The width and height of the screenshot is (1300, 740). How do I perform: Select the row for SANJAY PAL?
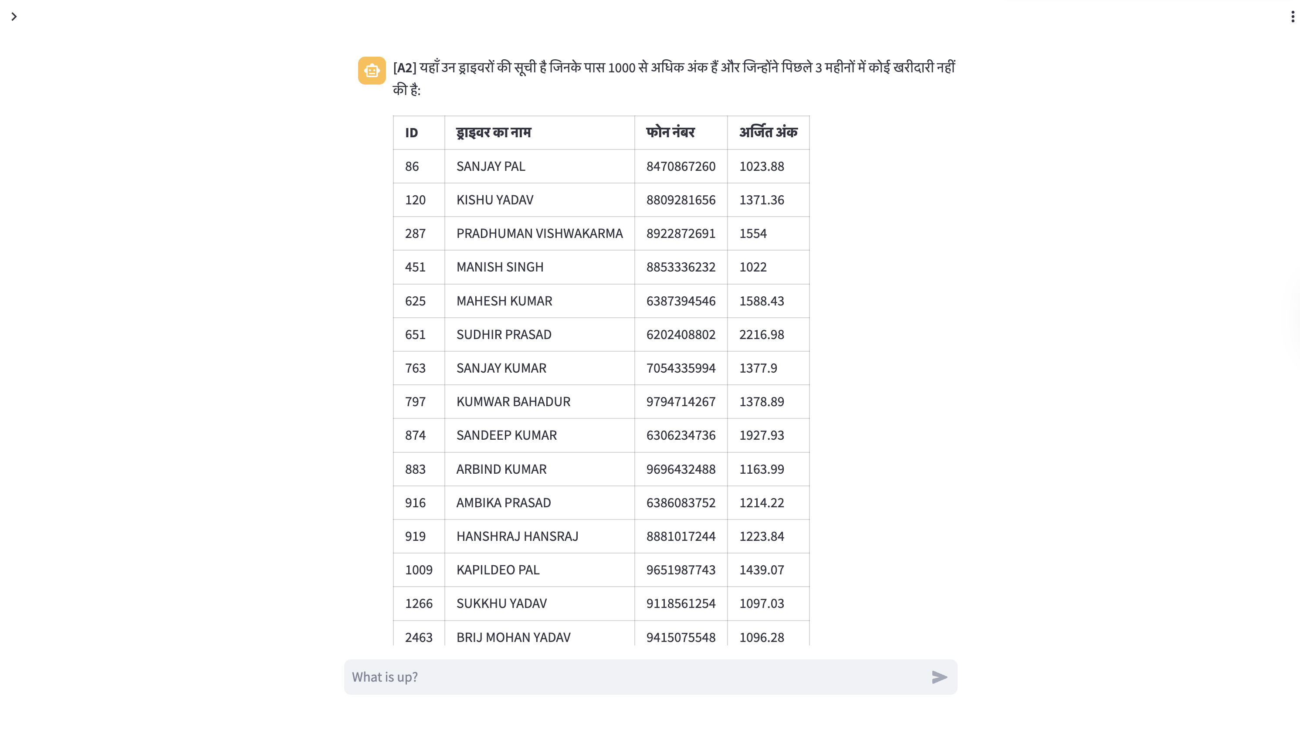(x=491, y=166)
